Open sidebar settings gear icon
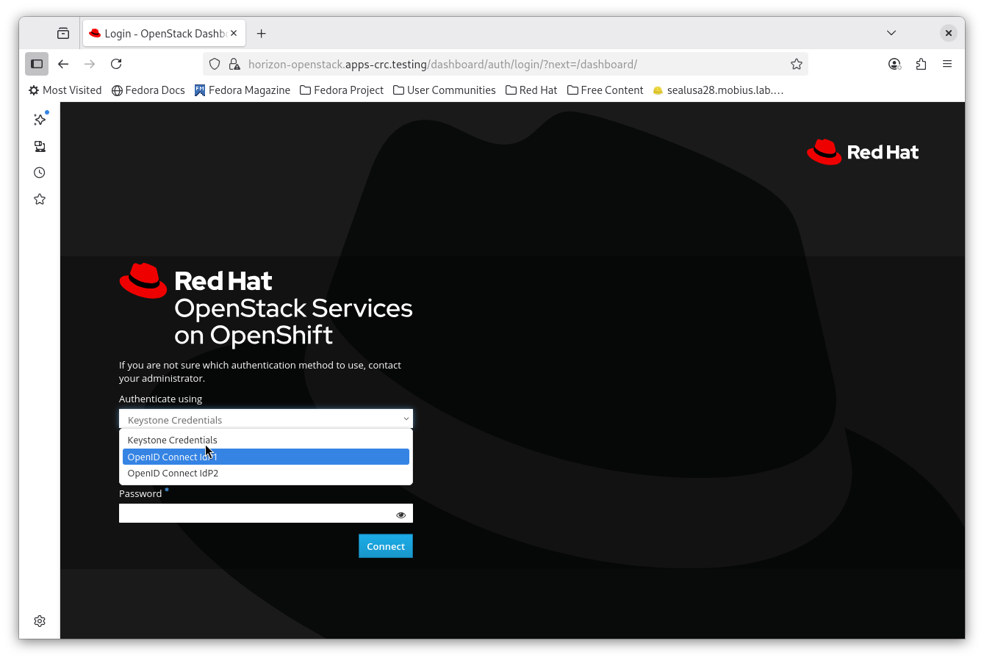This screenshot has width=984, height=660. coord(40,621)
